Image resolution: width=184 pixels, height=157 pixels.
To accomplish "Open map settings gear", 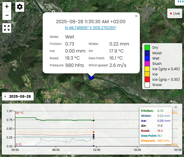I will click(x=20, y=7).
